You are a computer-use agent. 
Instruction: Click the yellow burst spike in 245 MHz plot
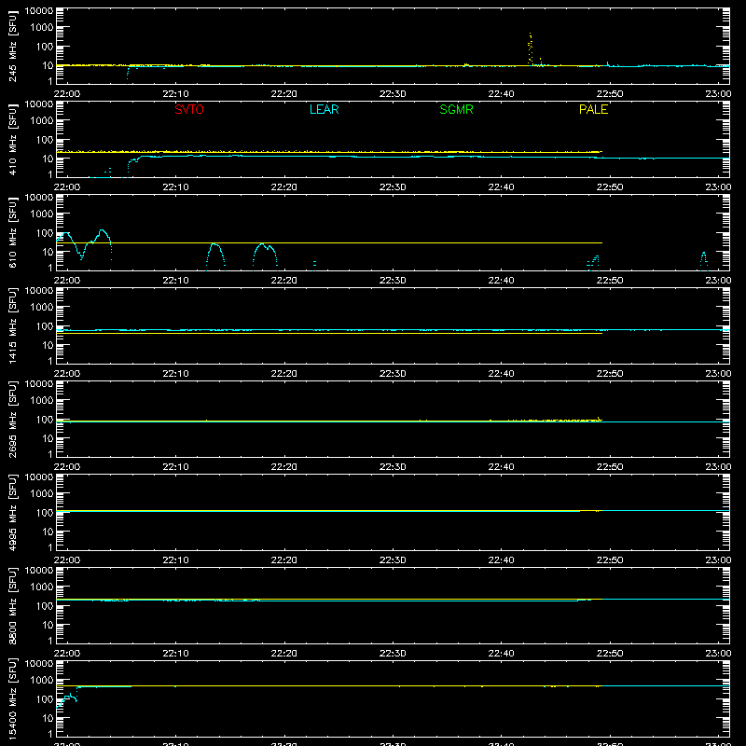(531, 48)
